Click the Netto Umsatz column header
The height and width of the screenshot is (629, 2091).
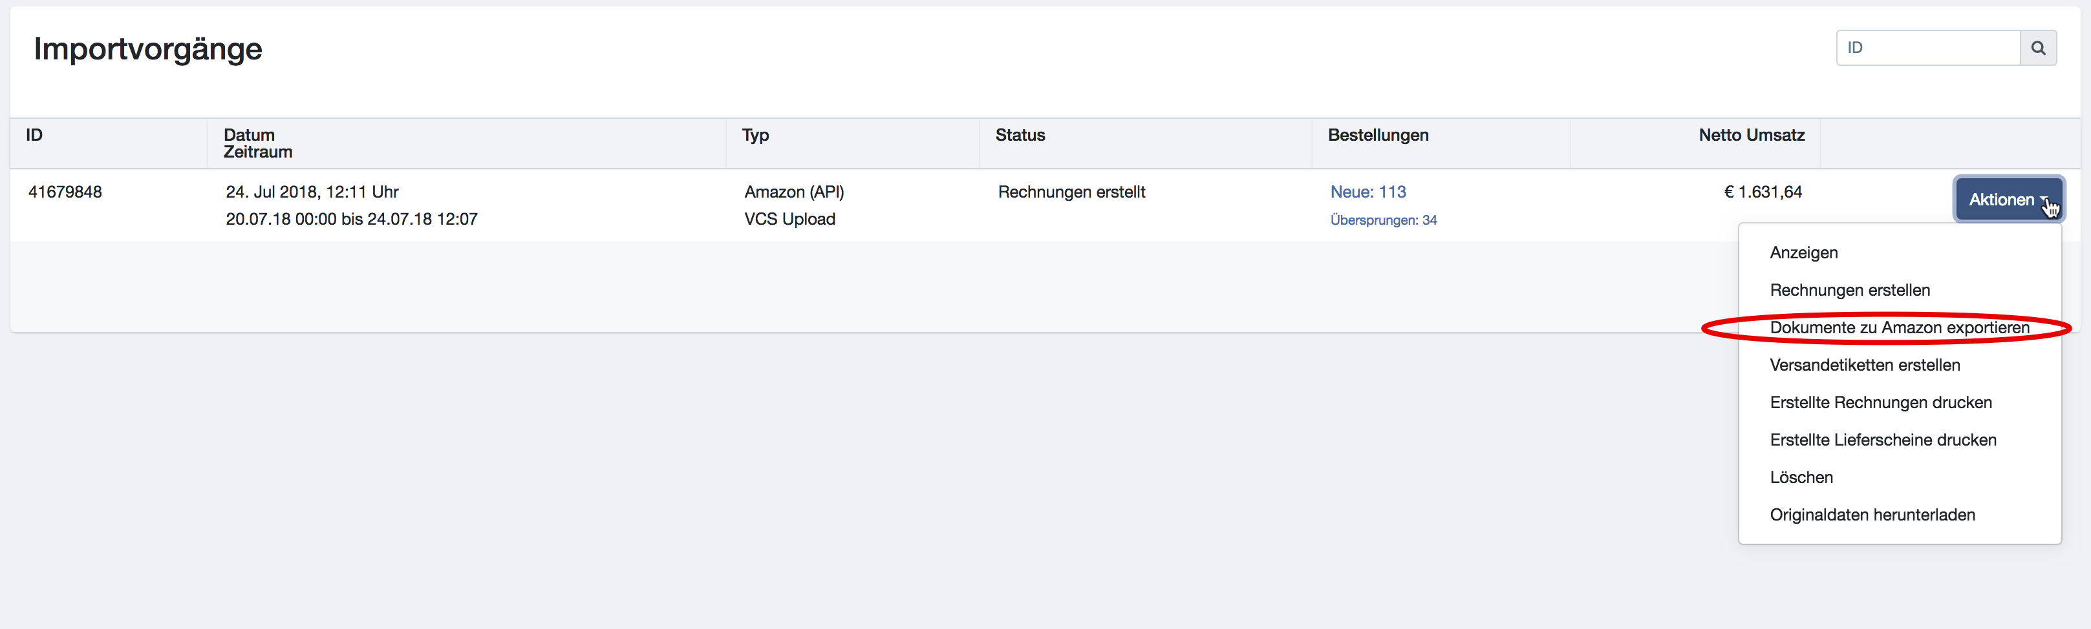1751,136
